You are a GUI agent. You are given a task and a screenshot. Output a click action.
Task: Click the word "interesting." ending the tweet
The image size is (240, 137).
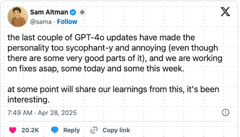click(29, 99)
